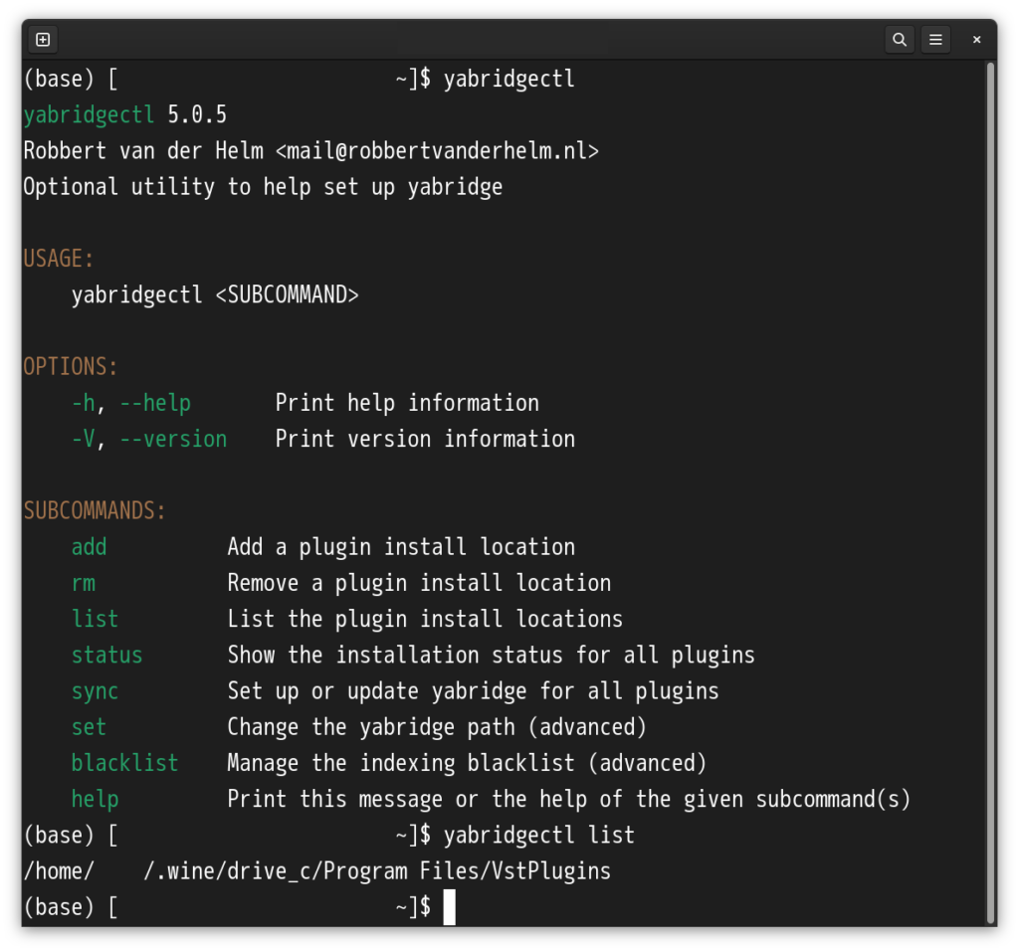Click 'Change the yabridge path (advanced)' text

[x=438, y=727]
